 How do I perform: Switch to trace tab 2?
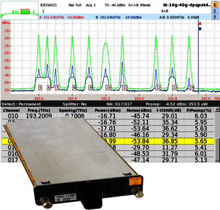pos(215,11)
